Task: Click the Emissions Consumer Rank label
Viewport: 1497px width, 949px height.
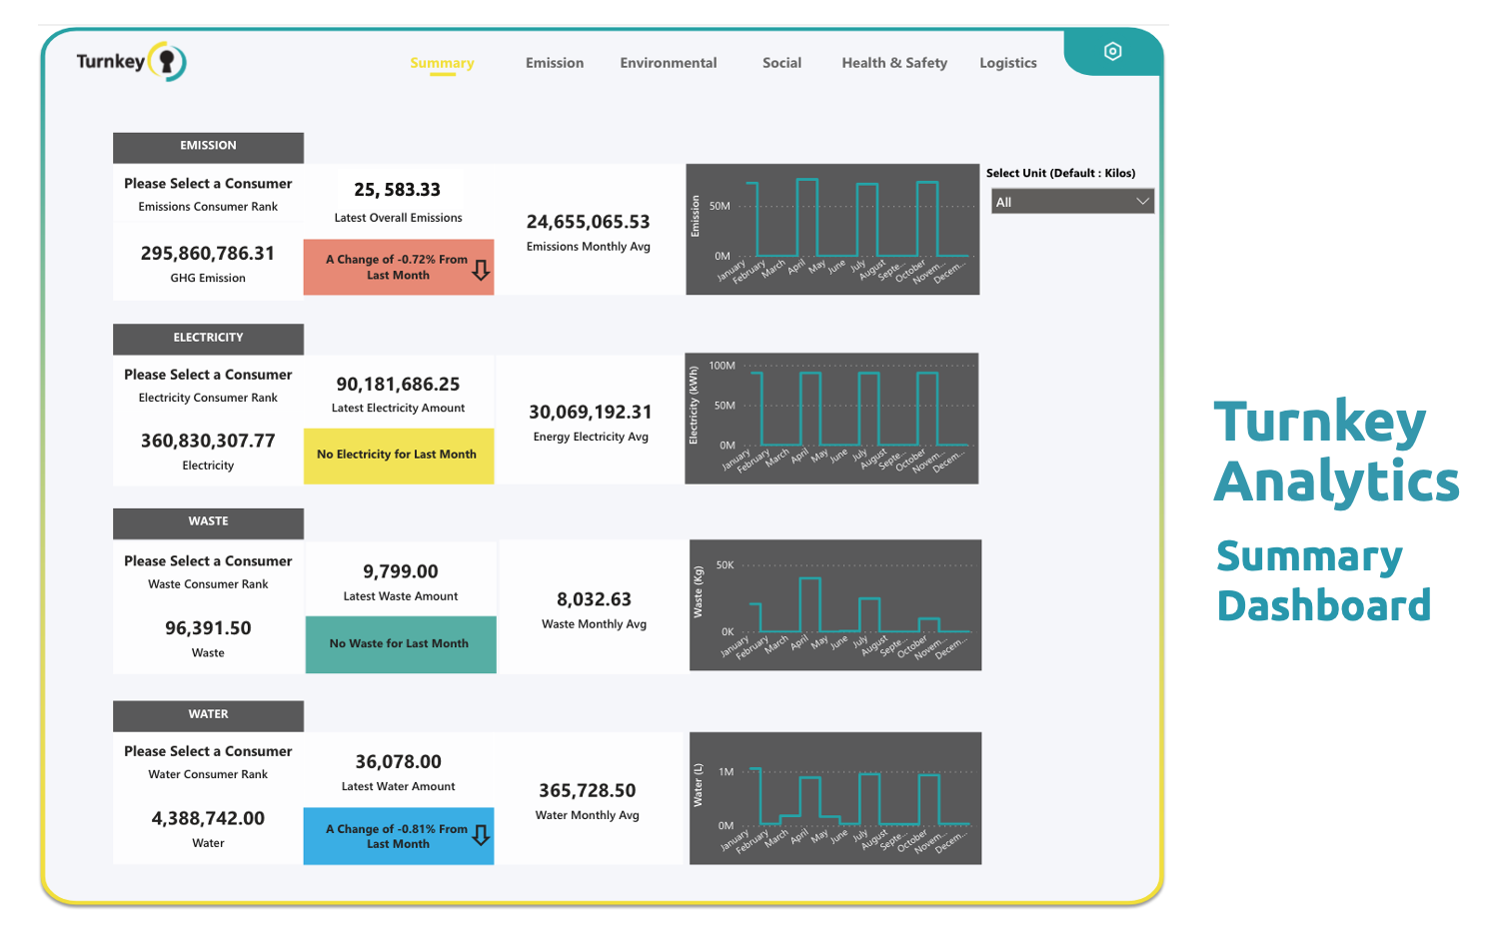Action: 208,207
